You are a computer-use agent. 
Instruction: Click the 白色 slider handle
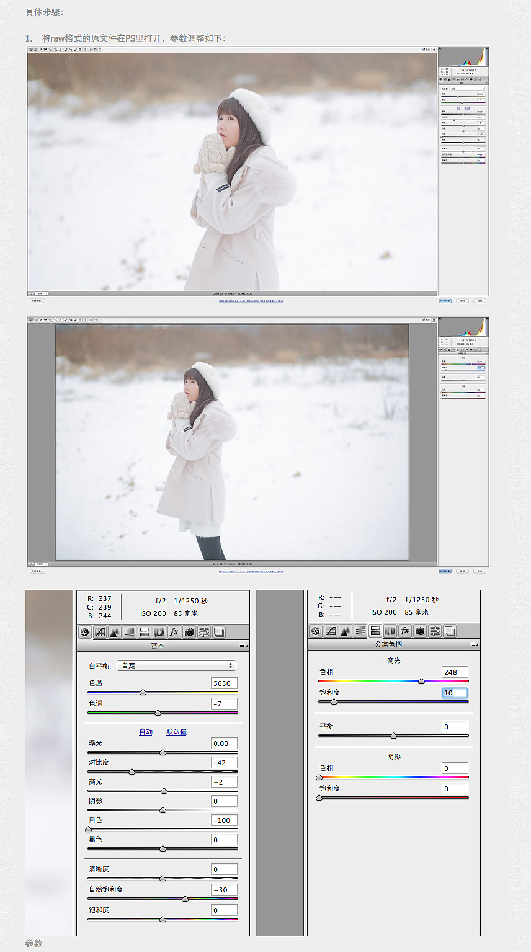(x=88, y=829)
